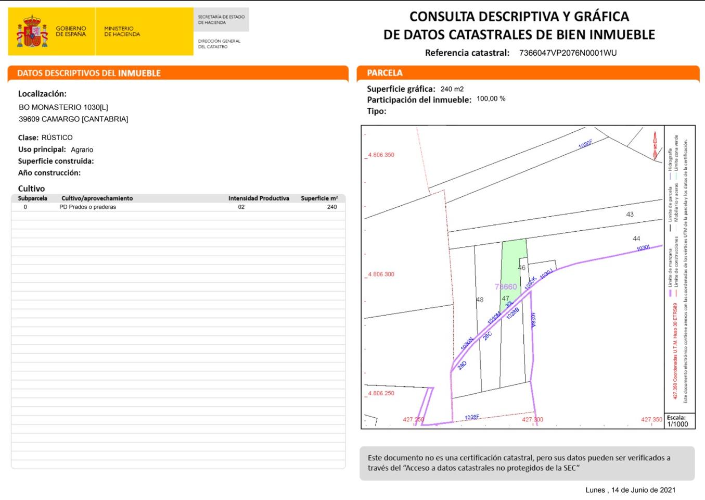Click map coordinate label '427.300'

pyautogui.click(x=532, y=419)
